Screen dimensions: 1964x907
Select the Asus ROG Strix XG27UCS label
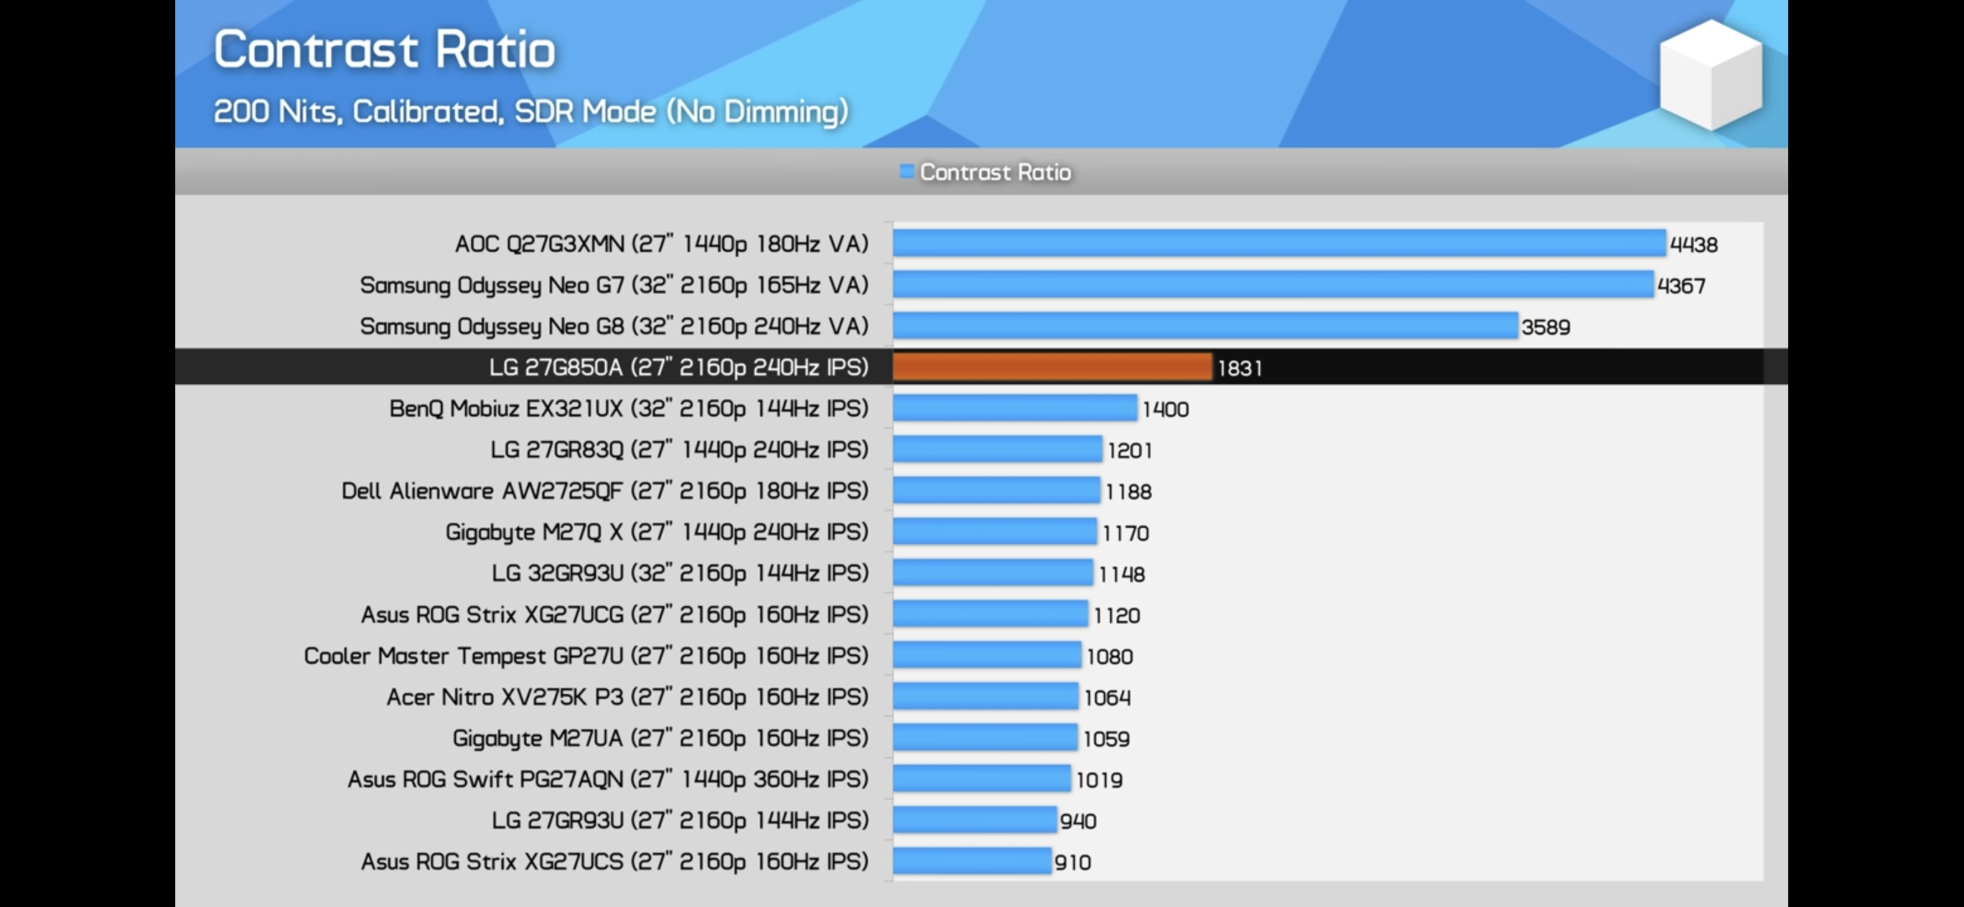point(614,861)
